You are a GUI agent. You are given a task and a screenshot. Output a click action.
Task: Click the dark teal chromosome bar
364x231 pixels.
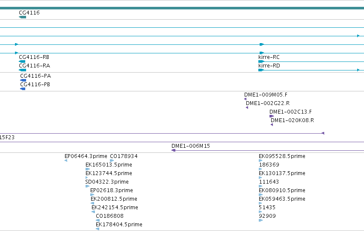pyautogui.click(x=182, y=8)
